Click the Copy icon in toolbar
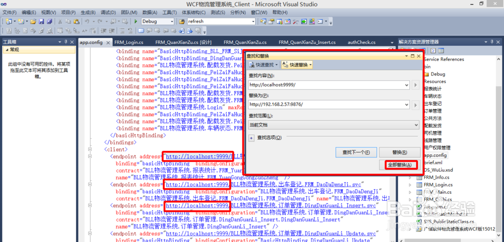Image resolution: width=504 pixels, height=242 pixels. [x=68, y=22]
